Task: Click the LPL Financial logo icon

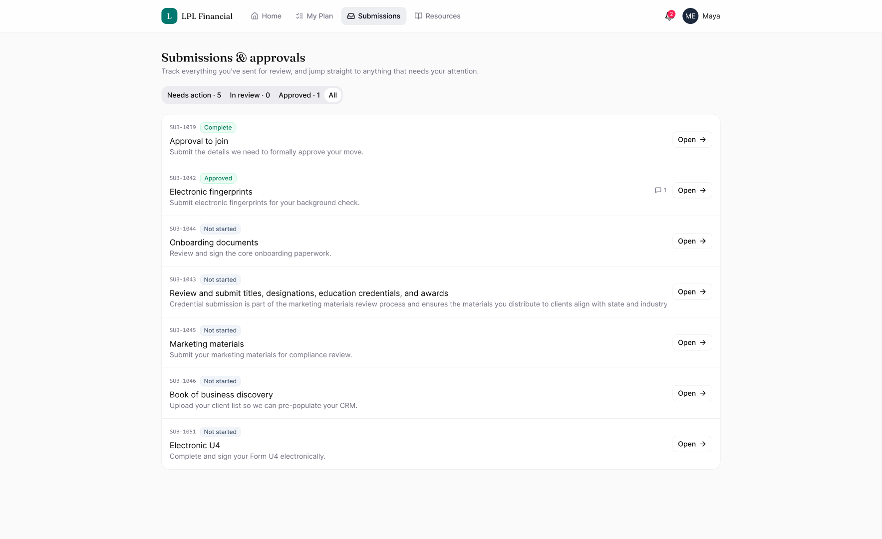Action: tap(169, 16)
